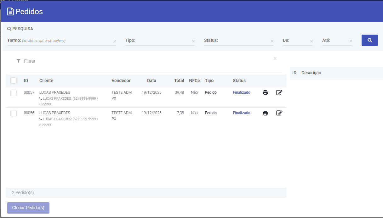Image resolution: width=383 pixels, height=218 pixels.
Task: Click the blue magnifier search button
Action: (369, 40)
